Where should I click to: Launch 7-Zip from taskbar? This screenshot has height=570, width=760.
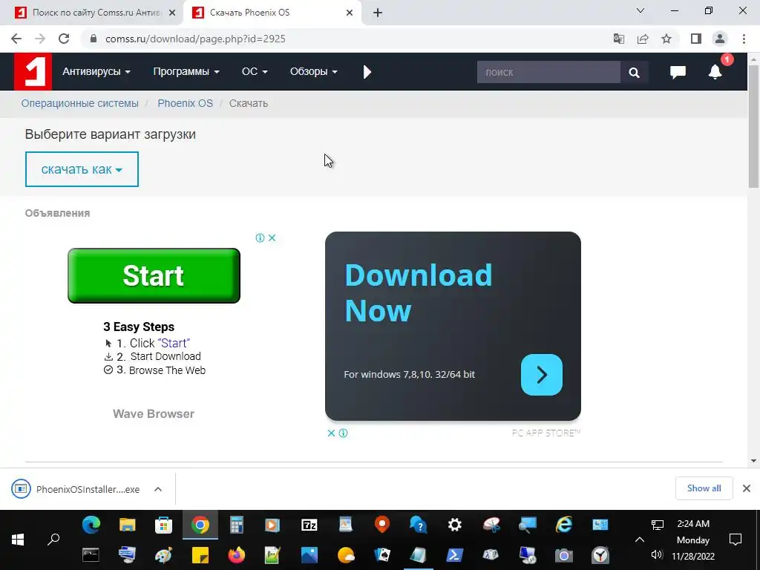(309, 525)
